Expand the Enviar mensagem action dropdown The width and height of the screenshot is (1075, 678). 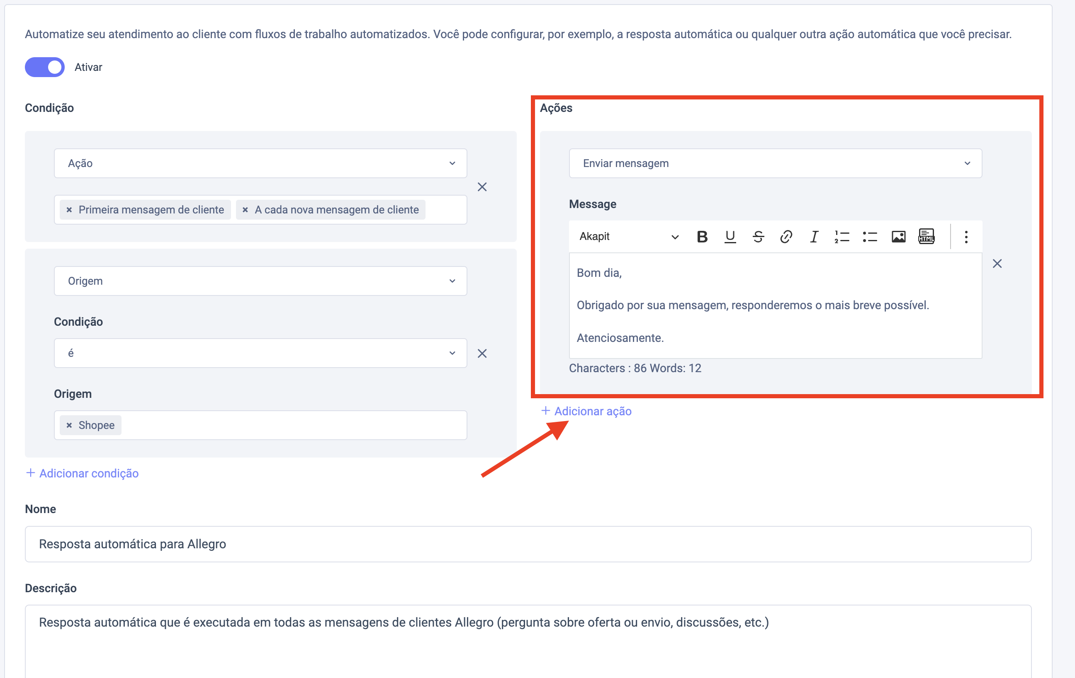click(775, 163)
